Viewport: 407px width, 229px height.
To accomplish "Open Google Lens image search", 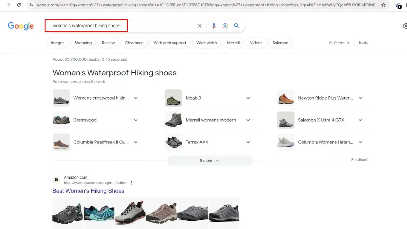I will 225,26.
